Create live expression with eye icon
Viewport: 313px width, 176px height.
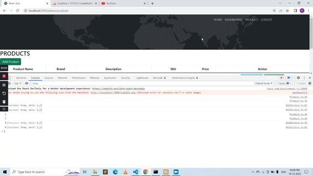(x=26, y=84)
